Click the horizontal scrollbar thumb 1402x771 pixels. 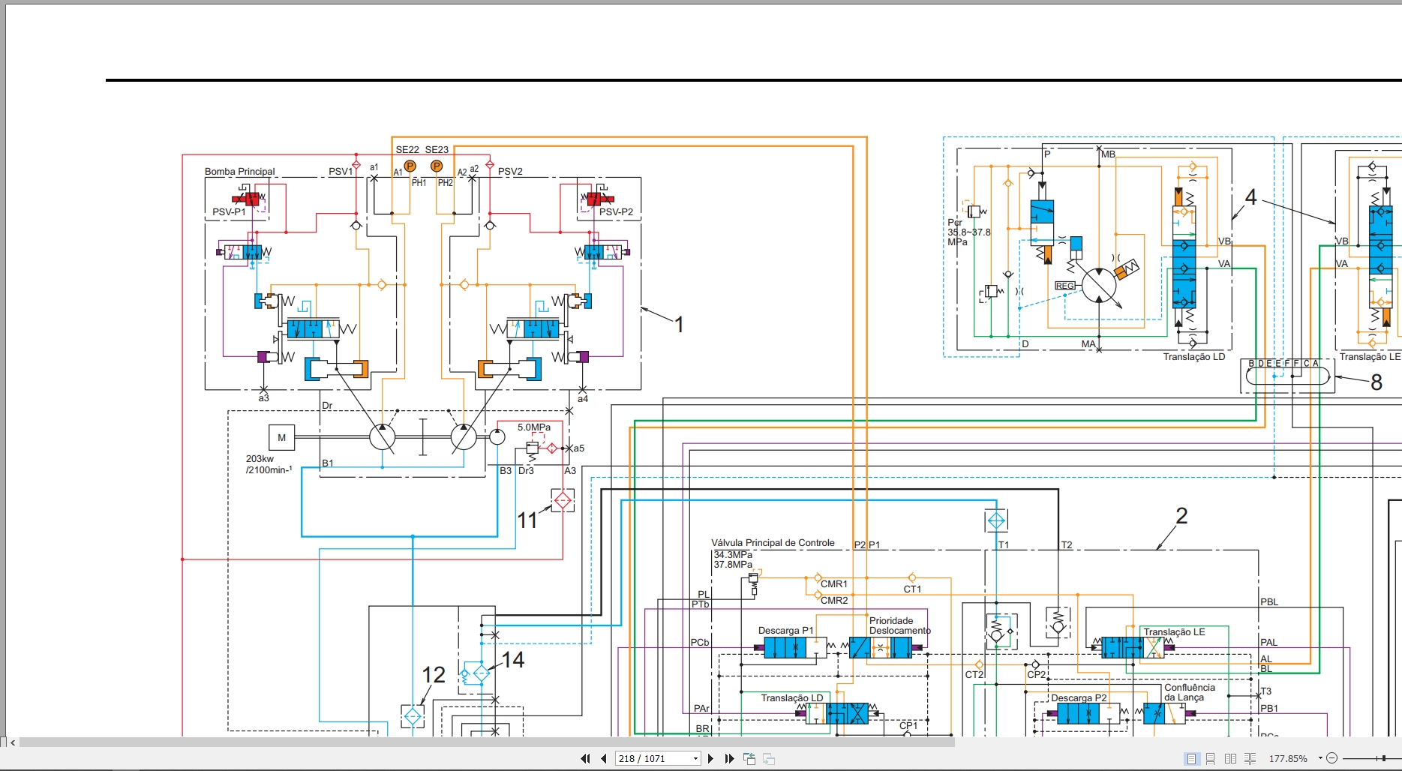tap(487, 742)
